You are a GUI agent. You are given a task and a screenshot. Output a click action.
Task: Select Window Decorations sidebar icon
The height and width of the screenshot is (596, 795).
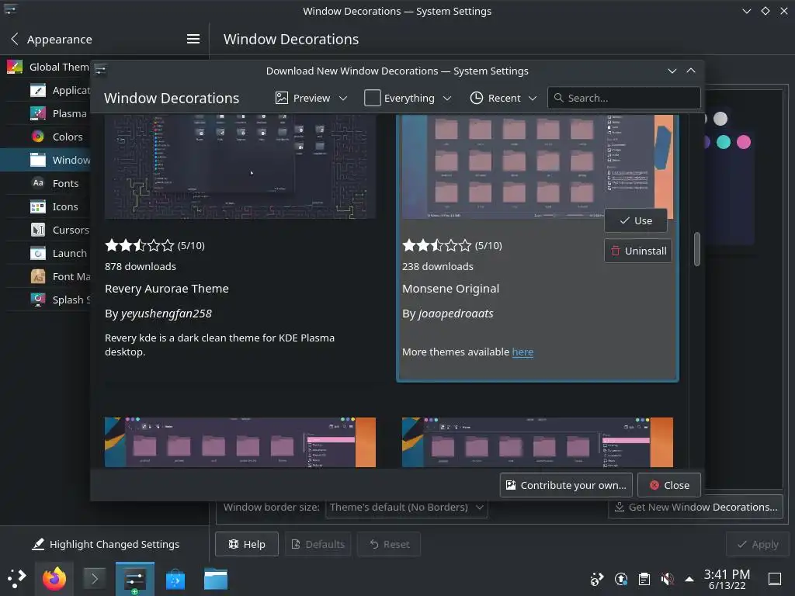click(38, 160)
